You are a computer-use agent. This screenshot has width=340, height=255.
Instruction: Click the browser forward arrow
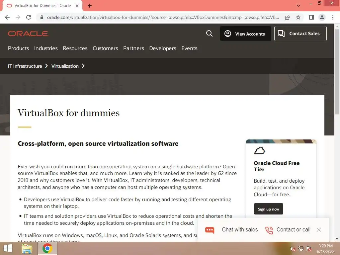click(x=18, y=17)
